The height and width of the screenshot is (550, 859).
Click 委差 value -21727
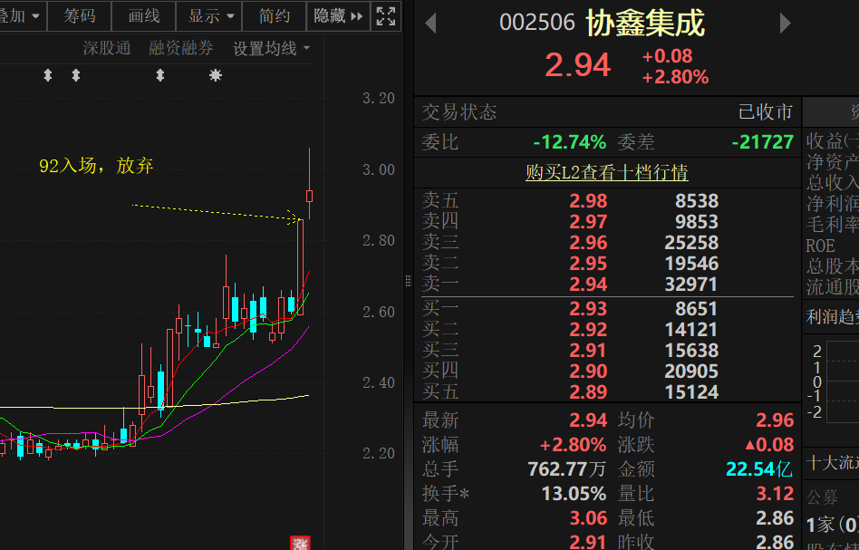(x=763, y=142)
